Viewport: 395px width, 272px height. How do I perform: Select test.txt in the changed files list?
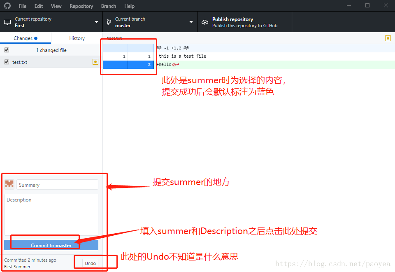[x=51, y=62]
